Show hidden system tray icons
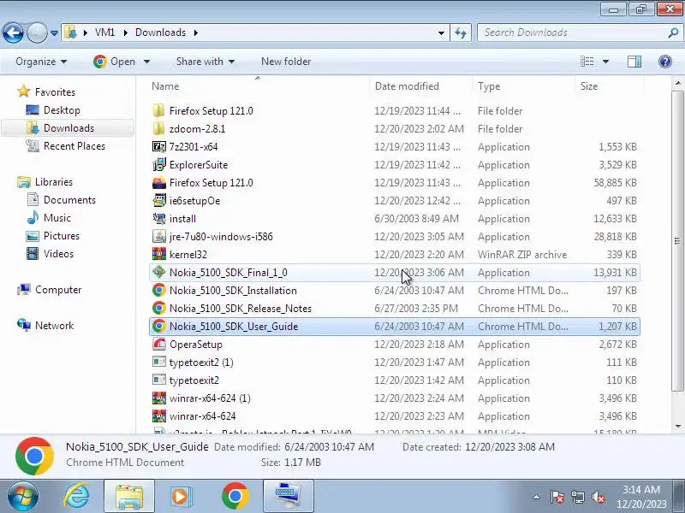 (x=537, y=497)
